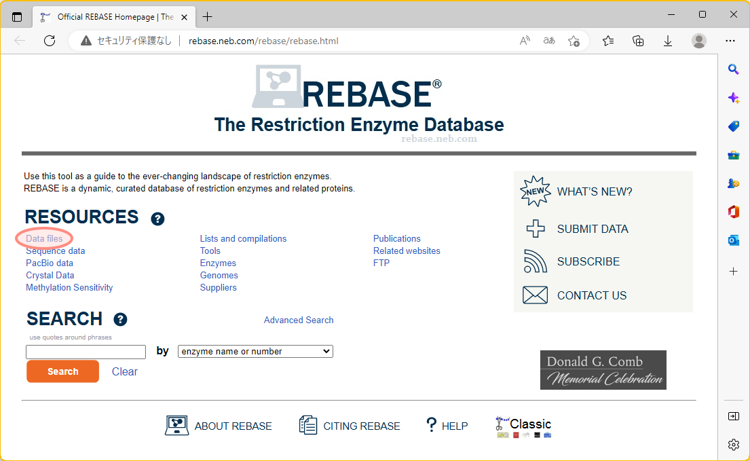Image resolution: width=750 pixels, height=461 pixels.
Task: Click the orange Search button
Action: tap(62, 371)
